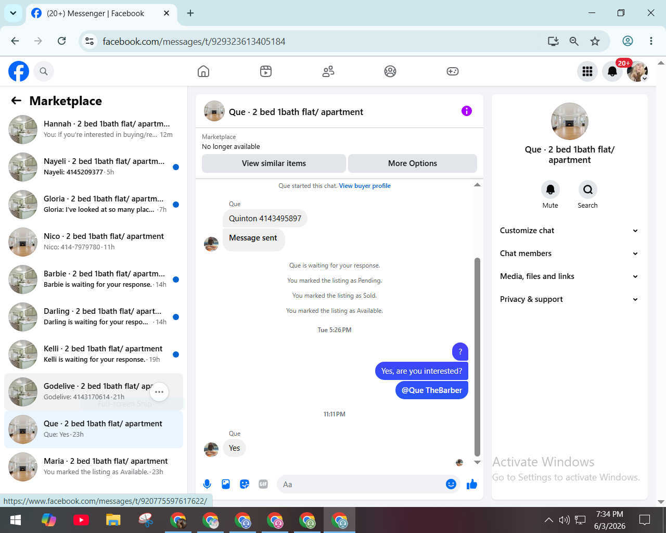Viewport: 666px width, 533px height.
Task: Reload the page in Chrome
Action: coord(61,41)
